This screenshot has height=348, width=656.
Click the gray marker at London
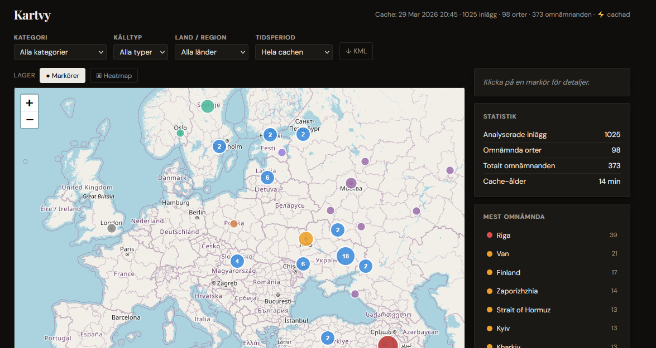point(112,228)
